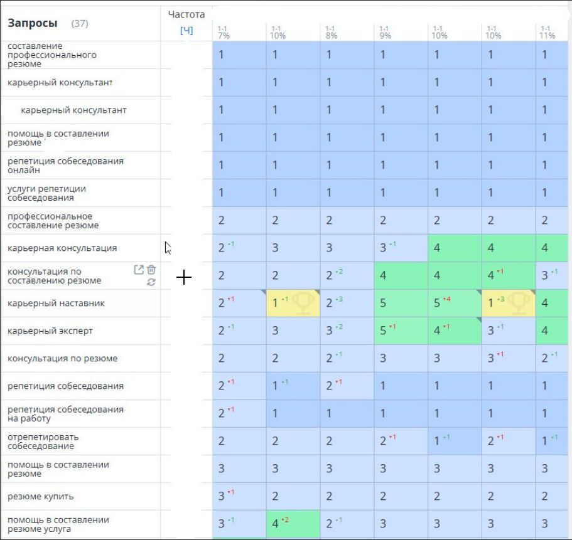This screenshot has width=572, height=540.
Task: Select the резюме купить query
Action: pos(41,497)
